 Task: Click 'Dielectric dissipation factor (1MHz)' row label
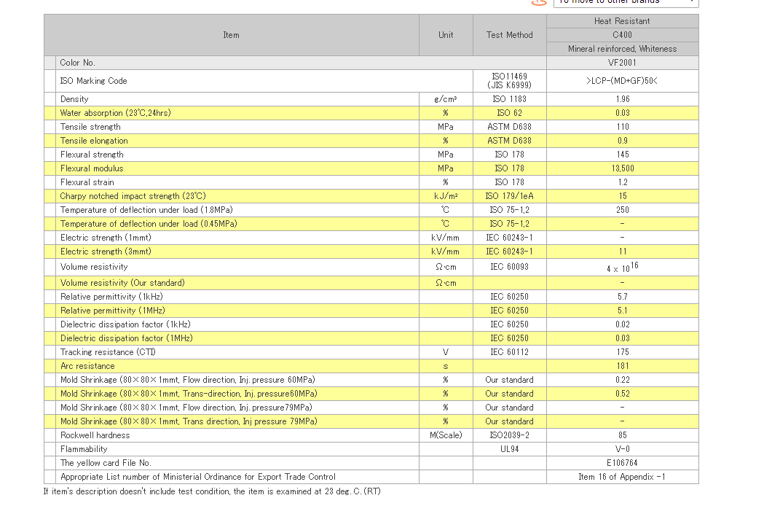click(x=127, y=338)
